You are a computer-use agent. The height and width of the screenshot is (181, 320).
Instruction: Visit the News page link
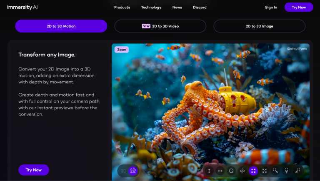[177, 8]
